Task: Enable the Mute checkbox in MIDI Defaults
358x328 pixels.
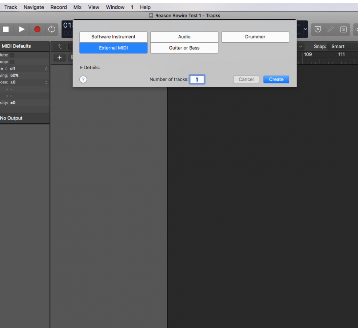Action: click(12, 55)
